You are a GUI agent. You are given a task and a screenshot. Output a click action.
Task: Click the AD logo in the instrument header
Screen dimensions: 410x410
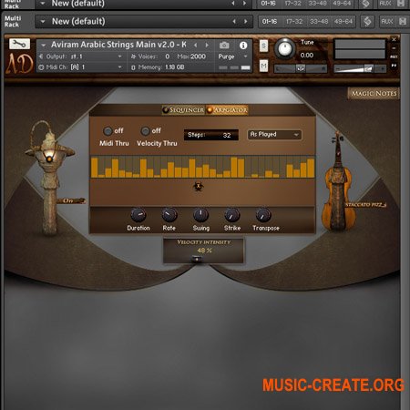pyautogui.click(x=19, y=64)
